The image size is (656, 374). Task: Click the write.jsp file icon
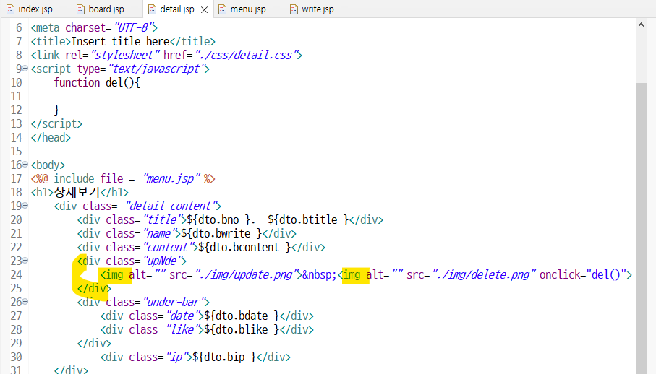pos(294,9)
